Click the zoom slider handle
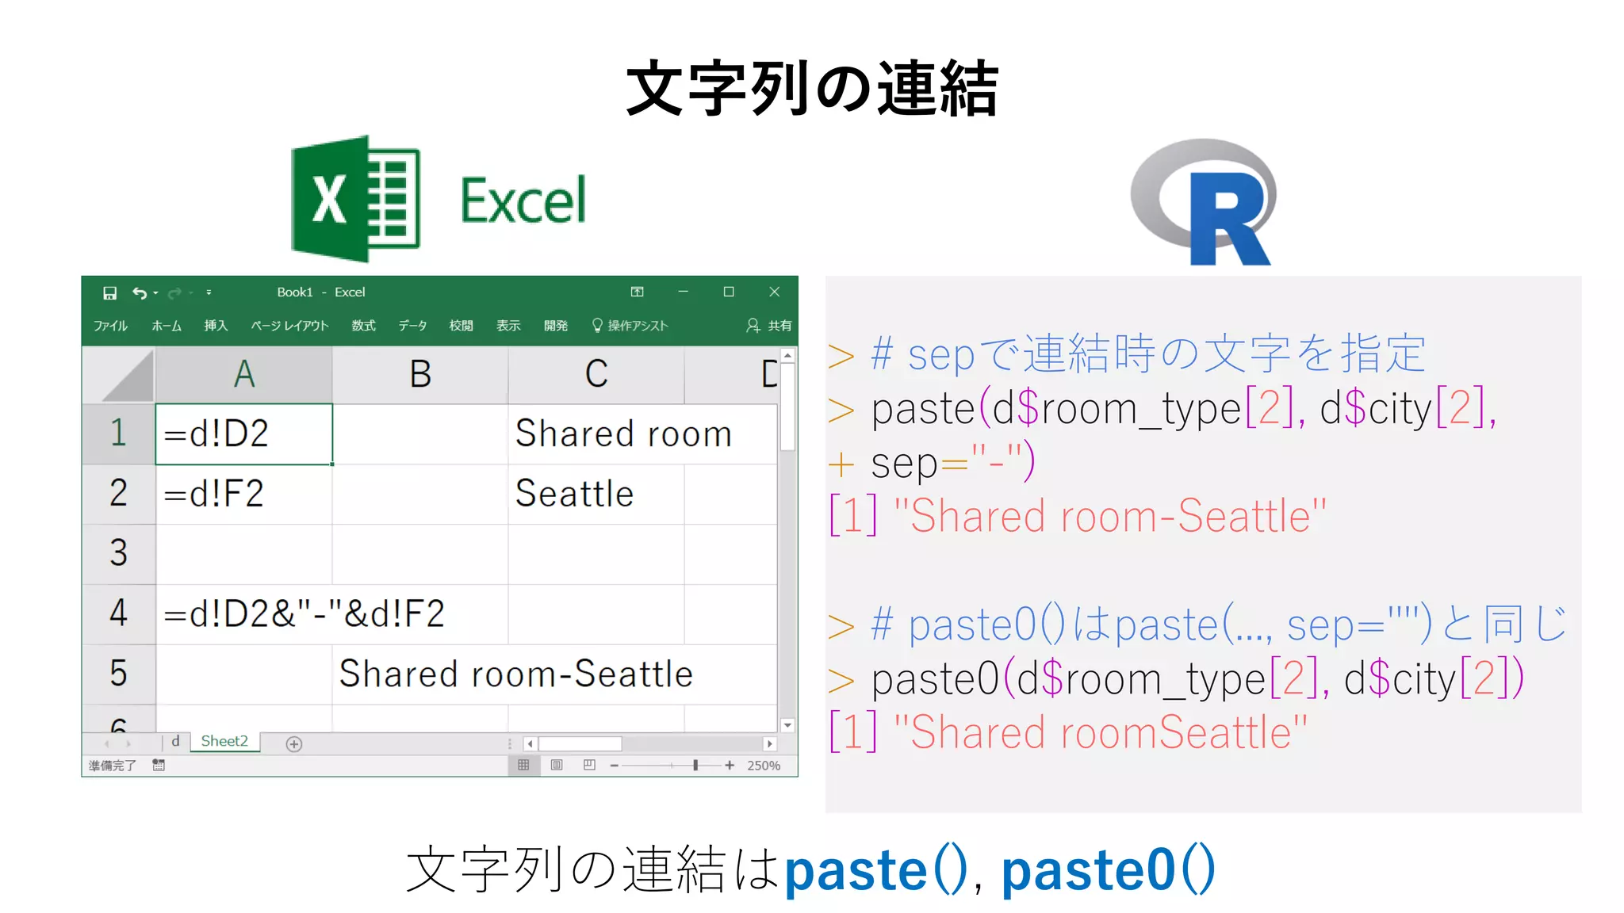 695,766
